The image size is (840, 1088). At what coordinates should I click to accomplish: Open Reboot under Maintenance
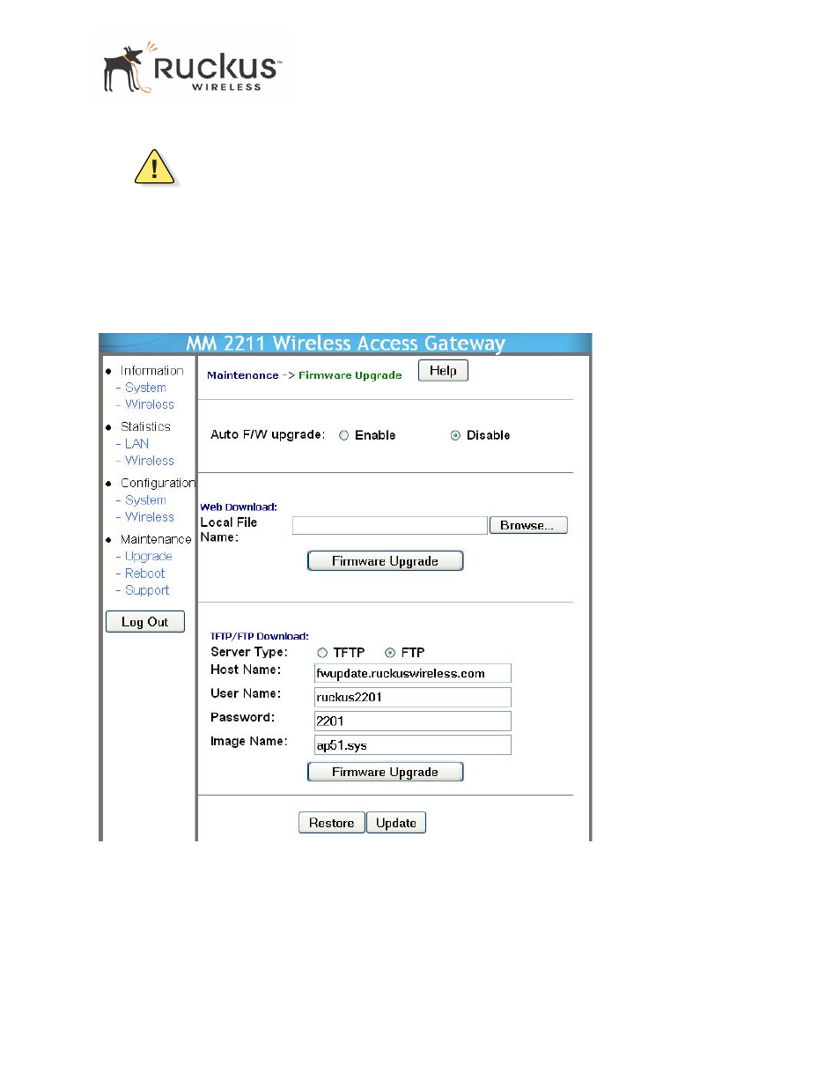pyautogui.click(x=144, y=574)
